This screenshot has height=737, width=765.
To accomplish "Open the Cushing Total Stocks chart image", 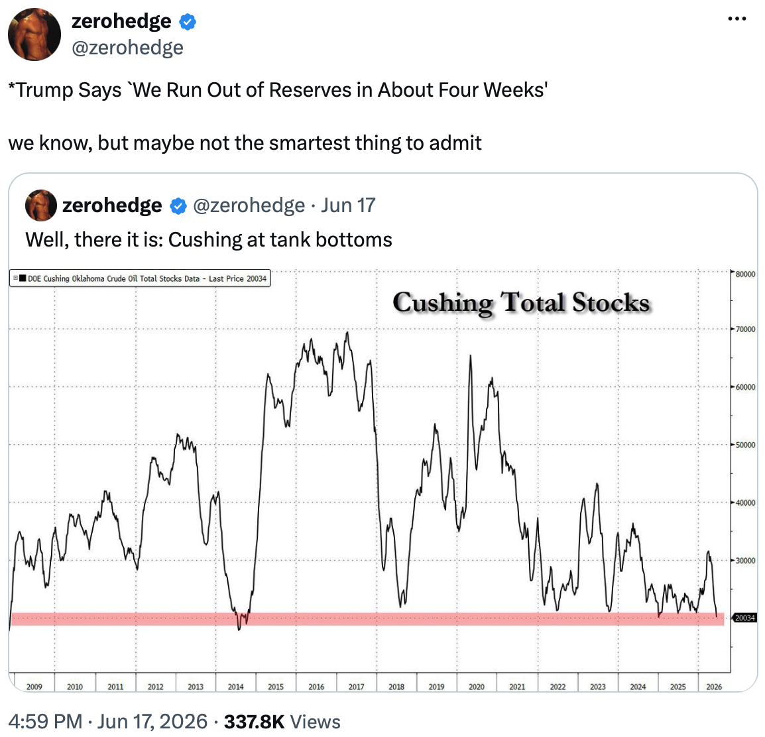I will coord(382,480).
